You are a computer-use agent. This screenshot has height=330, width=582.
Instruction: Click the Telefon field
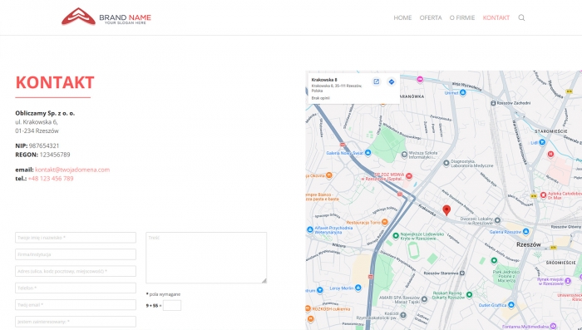tap(76, 288)
